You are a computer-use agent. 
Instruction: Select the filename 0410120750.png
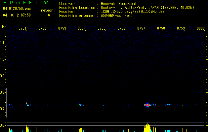point(17,9)
